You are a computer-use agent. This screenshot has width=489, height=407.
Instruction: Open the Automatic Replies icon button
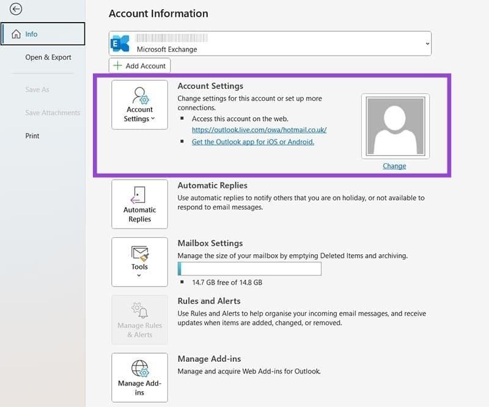point(139,196)
